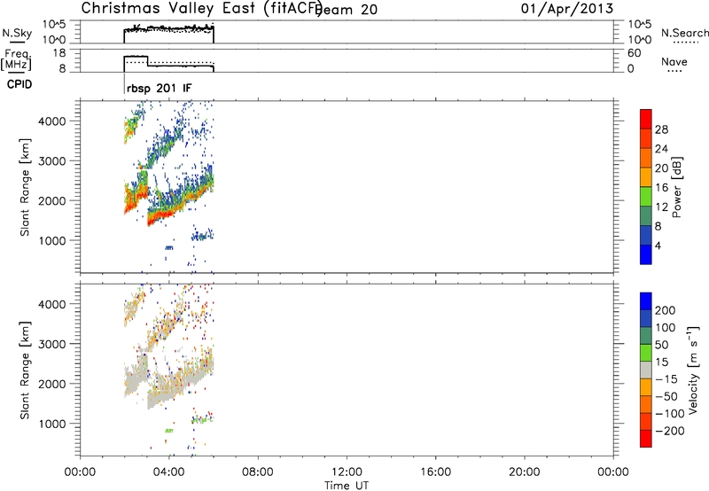Click the '28' label on the Power colorbar
Image resolution: width=709 pixels, height=491 pixels.
(x=661, y=129)
